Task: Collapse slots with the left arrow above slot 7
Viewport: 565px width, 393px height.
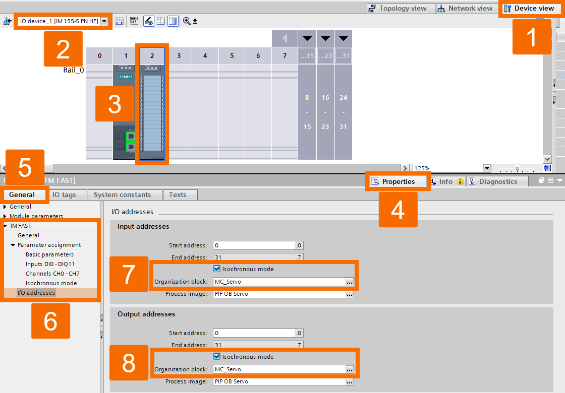Action: [285, 38]
